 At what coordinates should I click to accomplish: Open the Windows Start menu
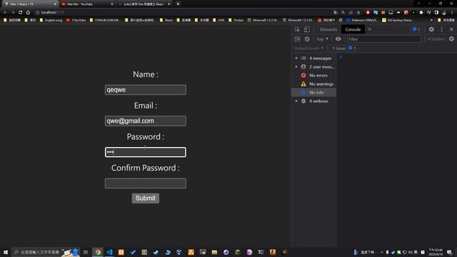pos(6,252)
